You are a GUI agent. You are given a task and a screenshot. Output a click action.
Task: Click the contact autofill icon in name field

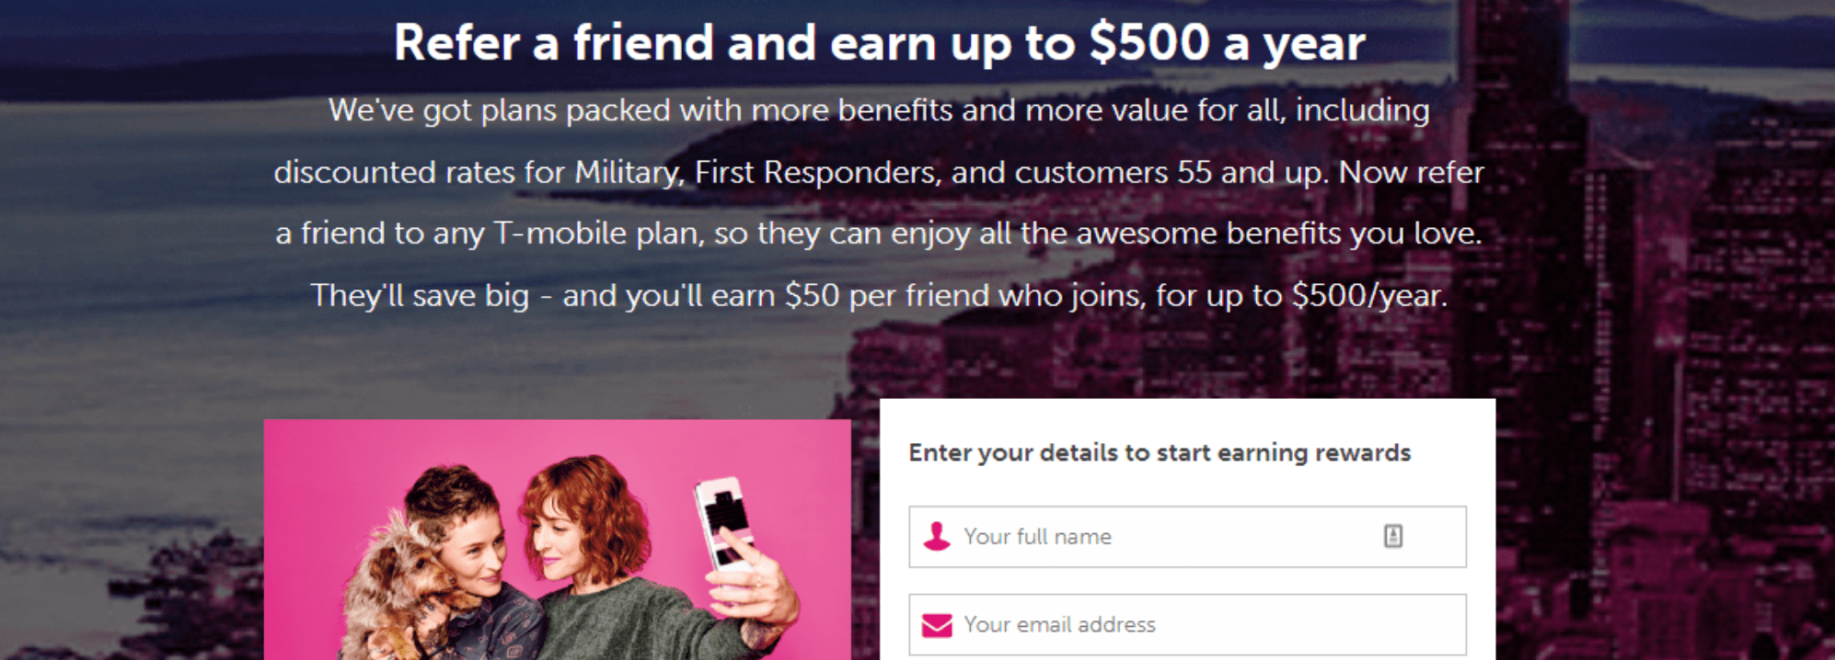[x=1392, y=536]
